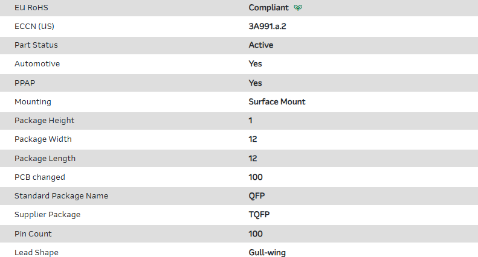Click the Yes value for Automotive
478x257 pixels.
coord(255,64)
